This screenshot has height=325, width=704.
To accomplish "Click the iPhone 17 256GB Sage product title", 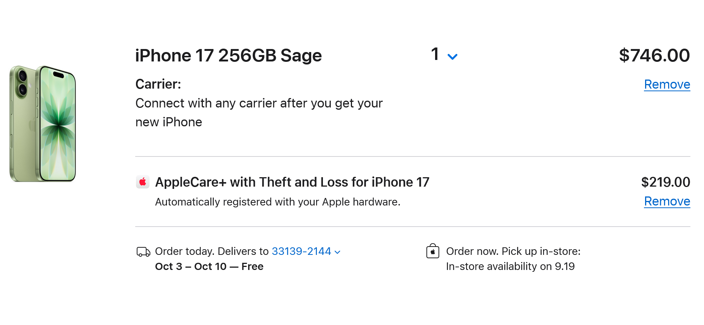I will 228,55.
